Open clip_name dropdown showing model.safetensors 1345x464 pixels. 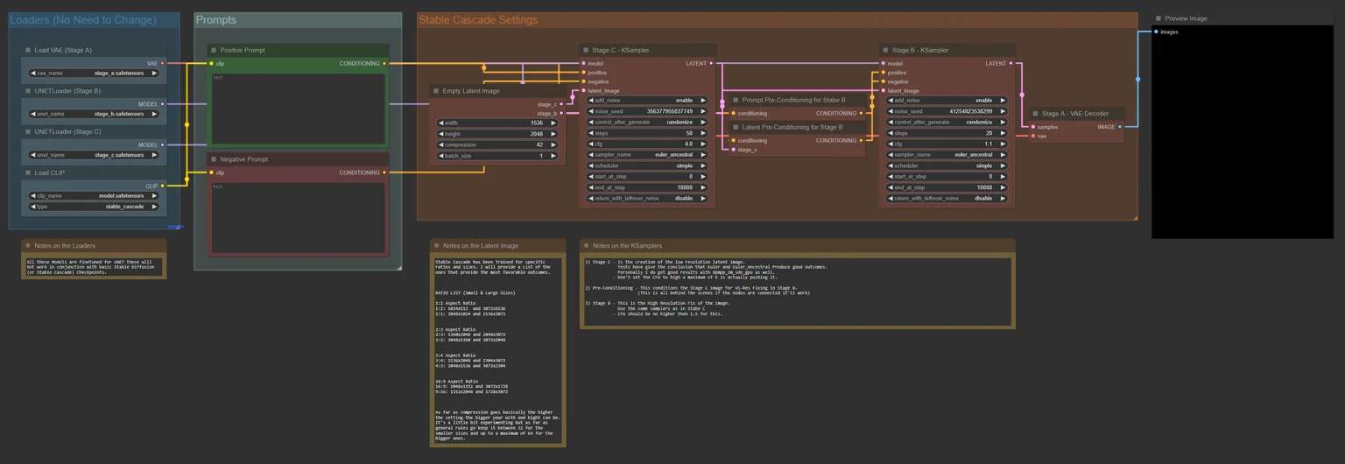94,196
